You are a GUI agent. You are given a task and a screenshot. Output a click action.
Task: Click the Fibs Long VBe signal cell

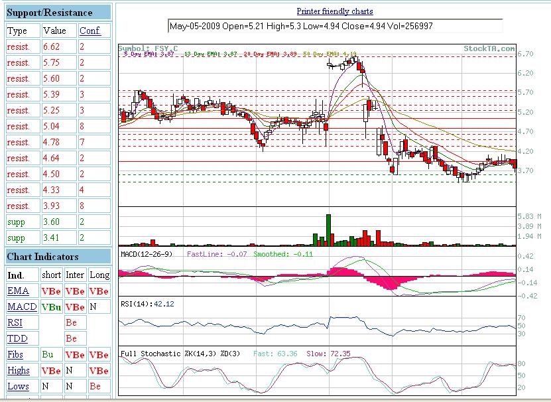click(97, 355)
